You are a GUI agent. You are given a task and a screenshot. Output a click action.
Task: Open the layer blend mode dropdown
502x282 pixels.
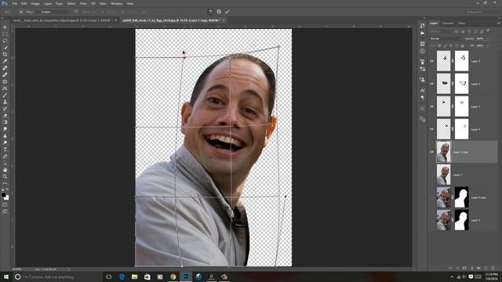click(446, 38)
